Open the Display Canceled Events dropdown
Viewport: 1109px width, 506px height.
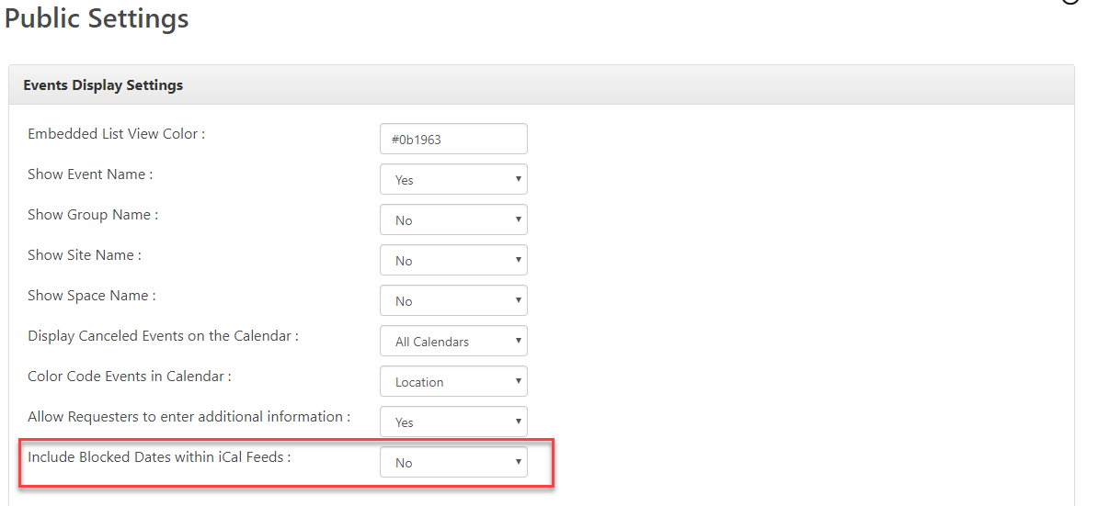click(453, 341)
